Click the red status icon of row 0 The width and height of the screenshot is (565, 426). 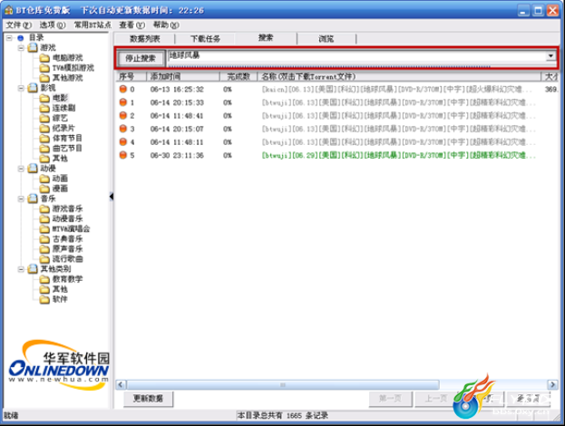[123, 89]
